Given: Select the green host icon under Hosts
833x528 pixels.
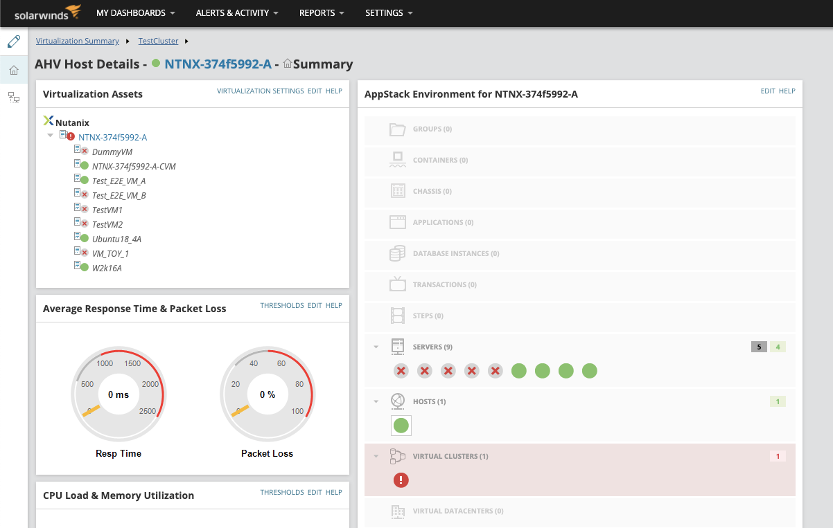Looking at the screenshot, I should click(x=401, y=426).
